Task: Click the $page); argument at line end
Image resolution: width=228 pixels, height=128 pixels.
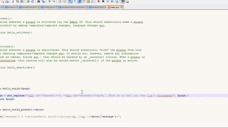Action: click(x=183, y=96)
